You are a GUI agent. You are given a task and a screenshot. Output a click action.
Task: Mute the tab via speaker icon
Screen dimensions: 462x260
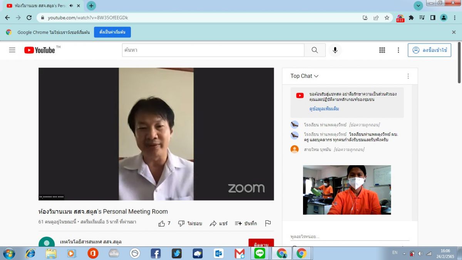(x=71, y=6)
